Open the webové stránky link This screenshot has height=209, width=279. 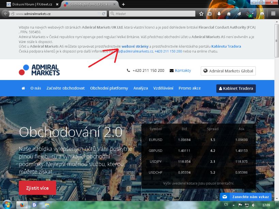tap(135, 46)
